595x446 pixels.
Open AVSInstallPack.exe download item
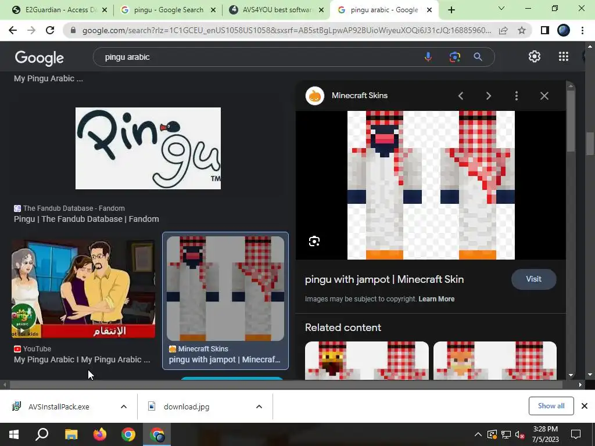click(59, 407)
